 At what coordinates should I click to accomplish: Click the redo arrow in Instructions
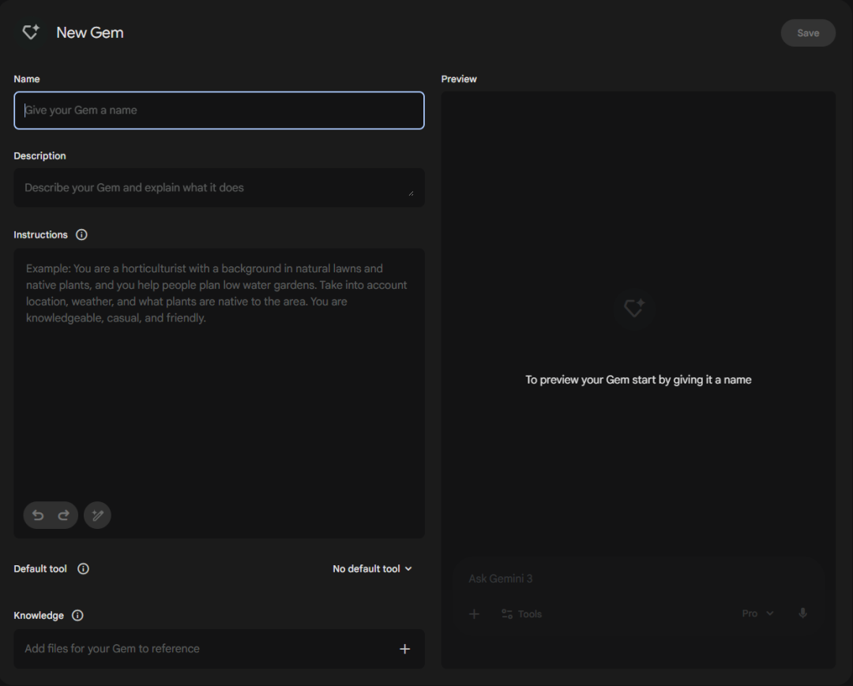(x=64, y=515)
